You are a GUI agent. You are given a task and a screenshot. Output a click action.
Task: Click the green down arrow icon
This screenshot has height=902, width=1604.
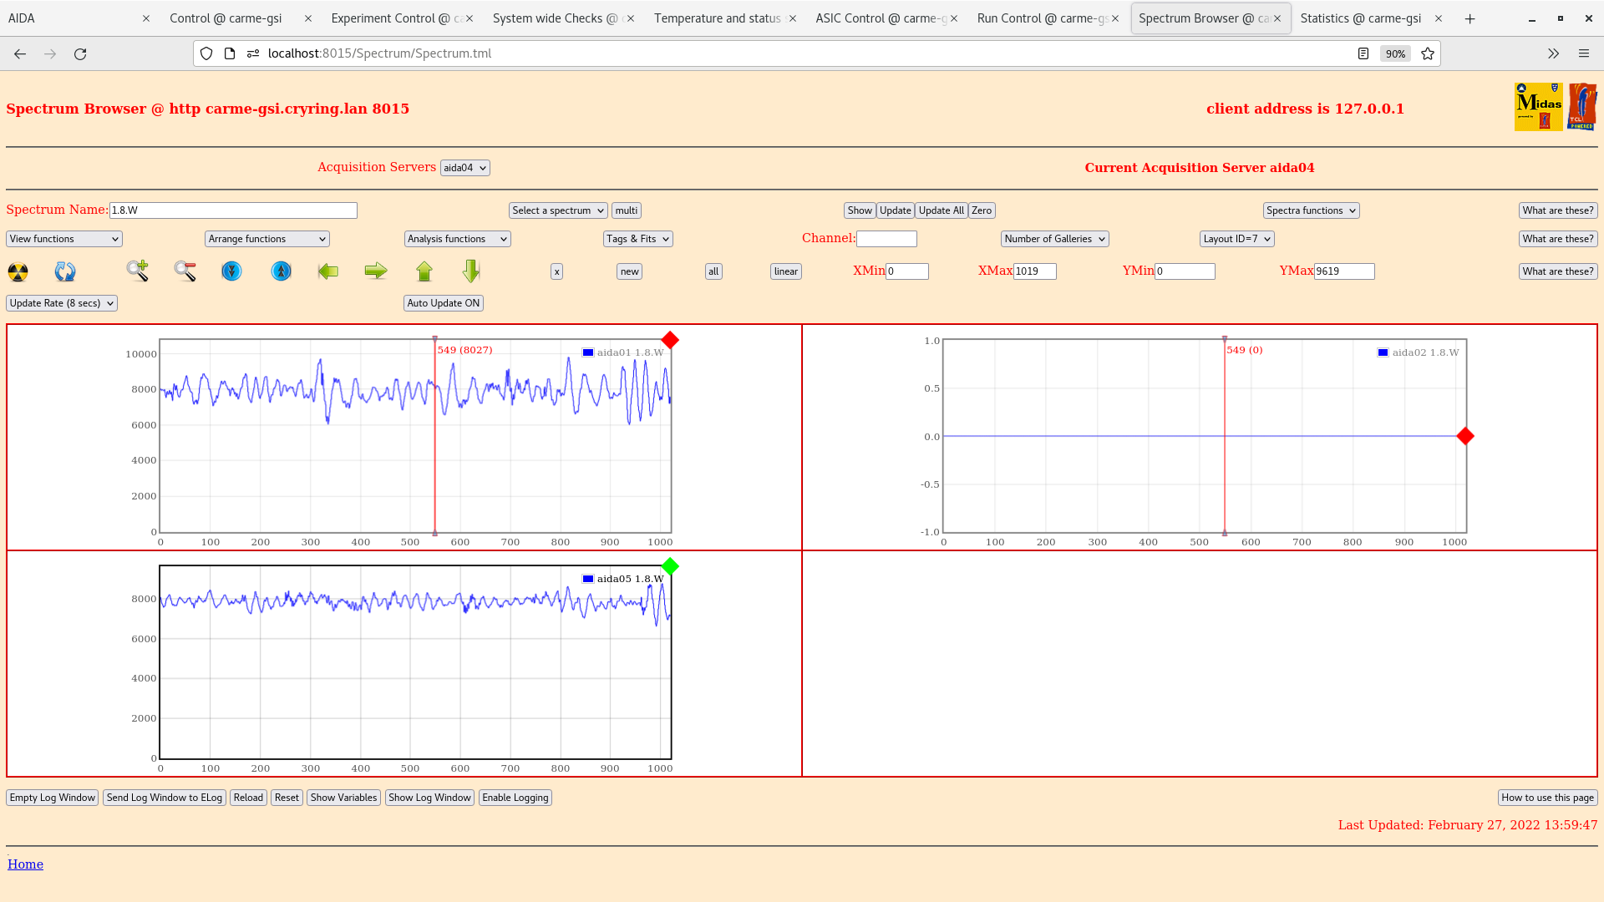click(x=471, y=271)
